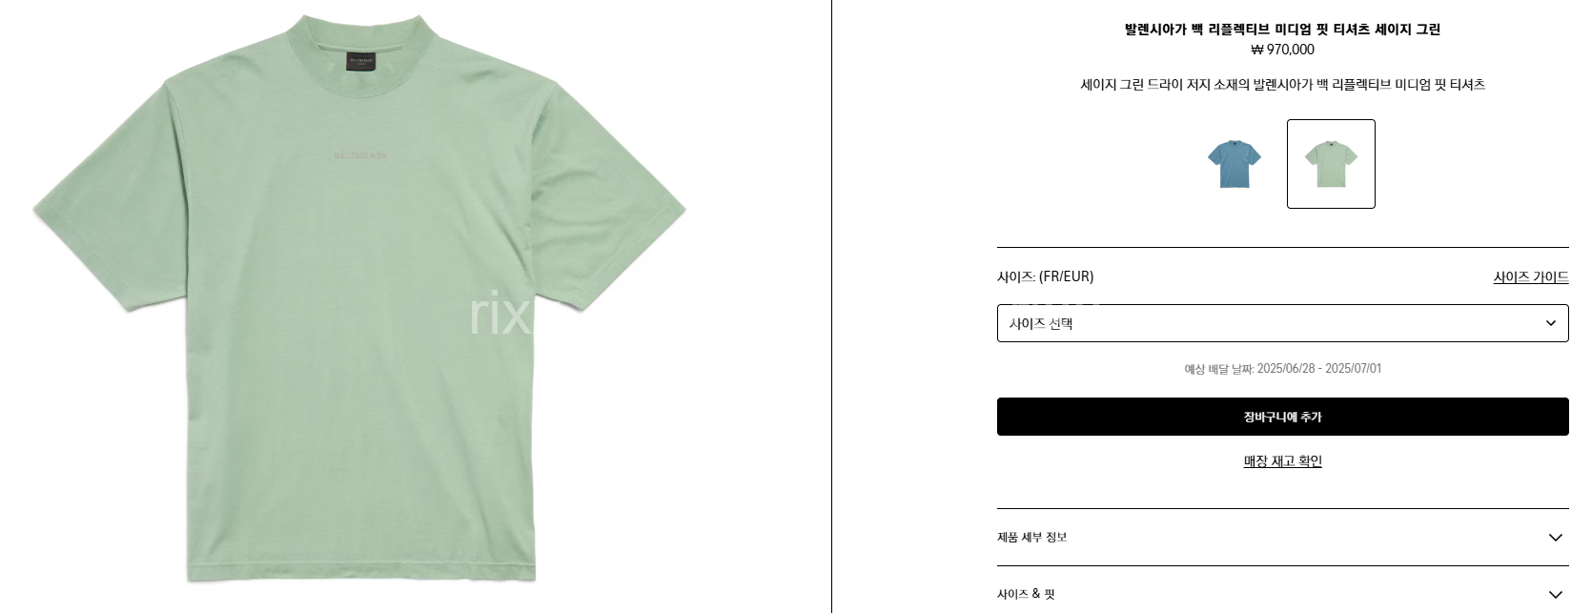Click the product title text
The height and width of the screenshot is (613, 1571).
click(x=1282, y=30)
